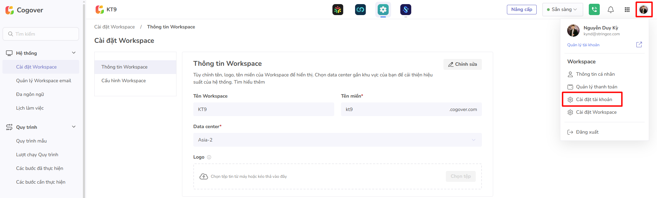Collapse the Quy trình sidebar section
Image resolution: width=657 pixels, height=198 pixels.
coord(74,127)
